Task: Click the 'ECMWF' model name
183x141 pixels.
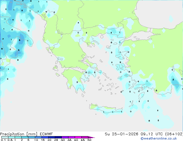Action: [46, 134]
